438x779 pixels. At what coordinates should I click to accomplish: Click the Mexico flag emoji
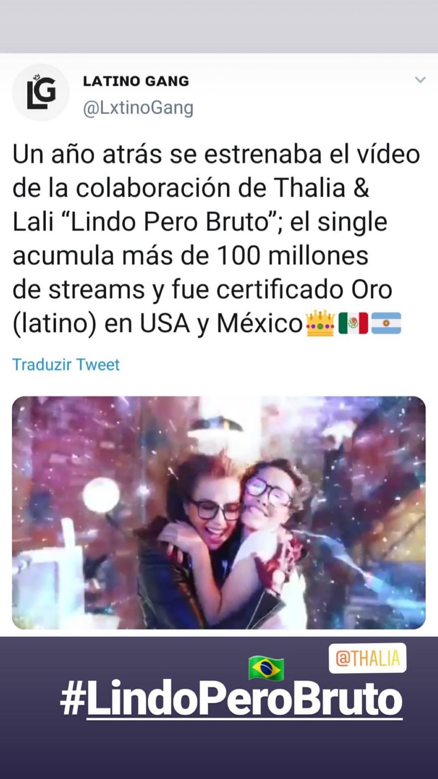(x=353, y=323)
